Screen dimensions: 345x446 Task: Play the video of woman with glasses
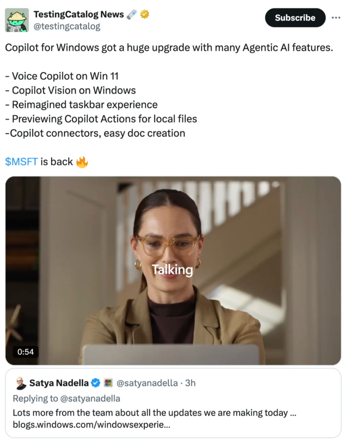coord(173,271)
